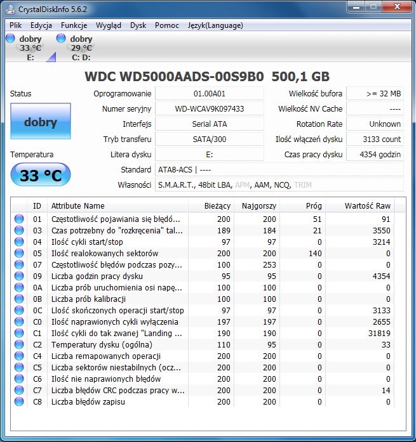The height and width of the screenshot is (442, 416).
Task: Click the CrystalDiskInfo title bar icon
Action: coord(10,9)
